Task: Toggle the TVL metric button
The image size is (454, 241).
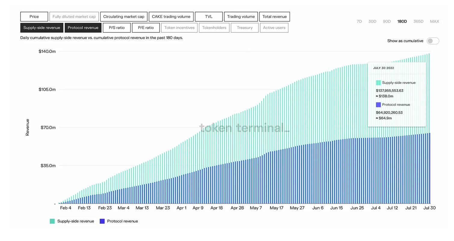Action: coord(209,17)
